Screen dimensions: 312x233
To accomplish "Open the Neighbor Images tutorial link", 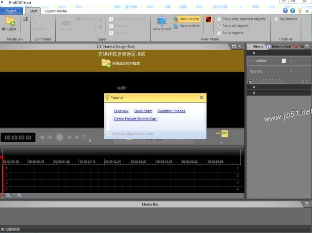I will (171, 111).
